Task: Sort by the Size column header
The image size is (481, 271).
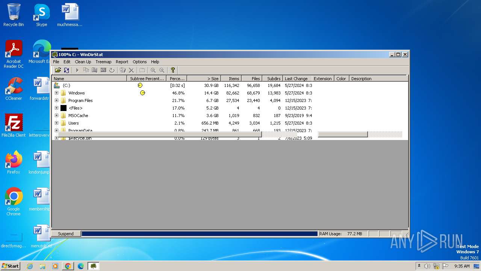Action: click(x=204, y=79)
